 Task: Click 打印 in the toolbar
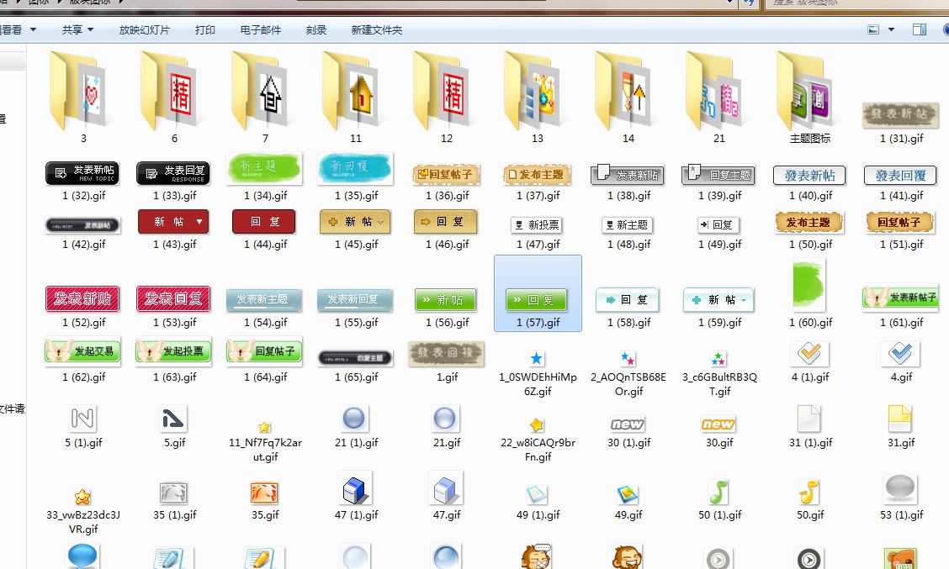[x=205, y=29]
